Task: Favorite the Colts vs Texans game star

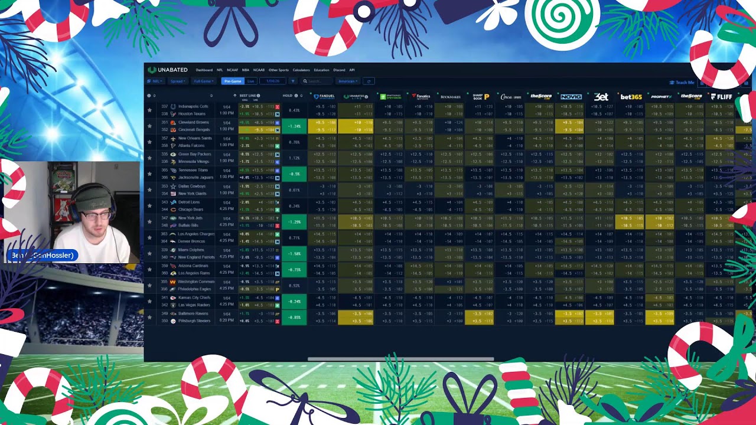Action: tap(149, 110)
